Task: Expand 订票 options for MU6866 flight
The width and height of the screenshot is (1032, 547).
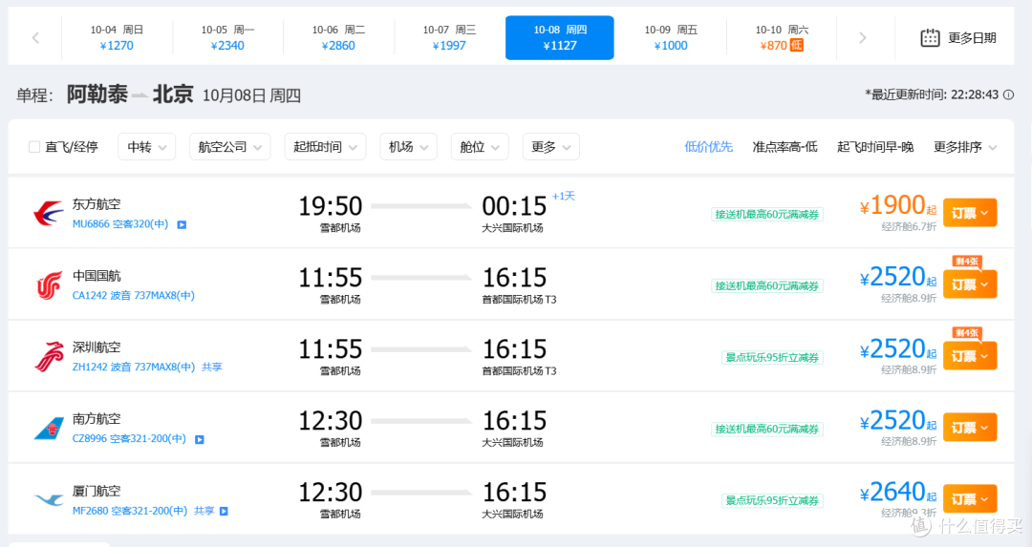Action: coord(970,213)
